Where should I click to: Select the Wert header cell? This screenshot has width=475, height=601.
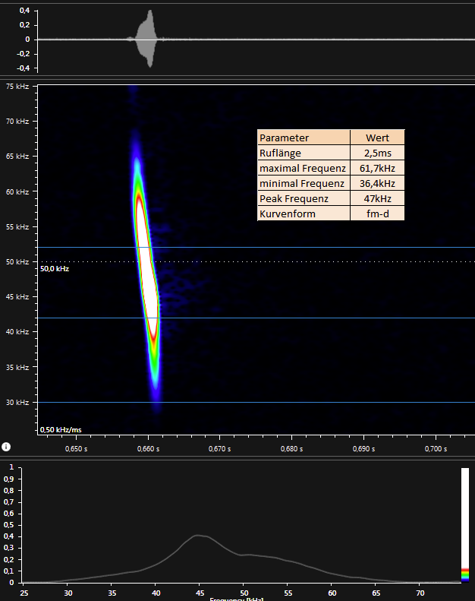coord(377,138)
